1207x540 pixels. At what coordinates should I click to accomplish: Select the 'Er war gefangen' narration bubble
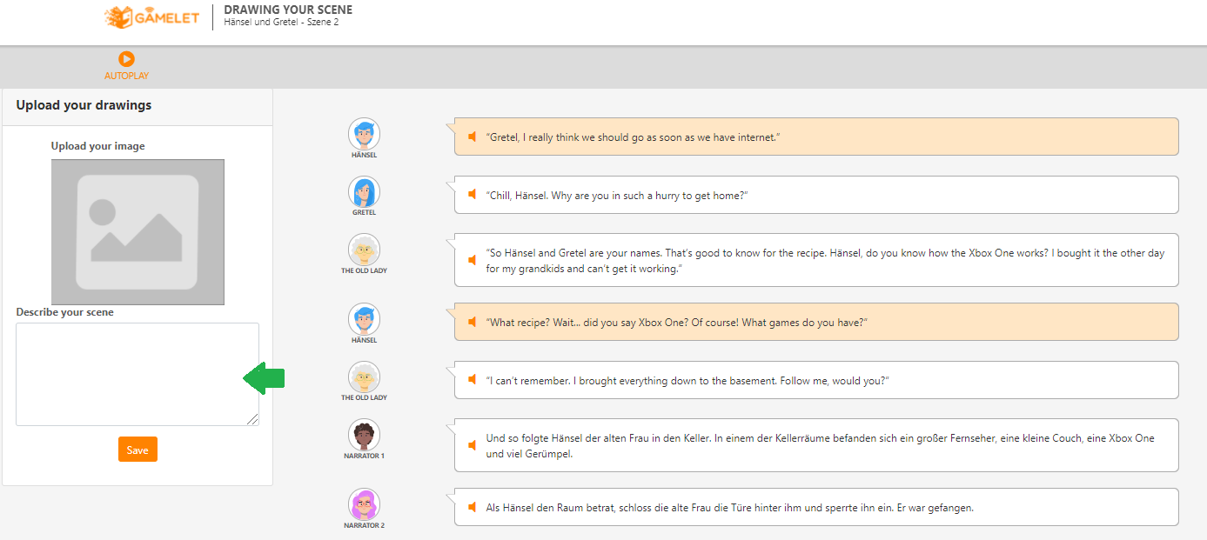pos(816,507)
